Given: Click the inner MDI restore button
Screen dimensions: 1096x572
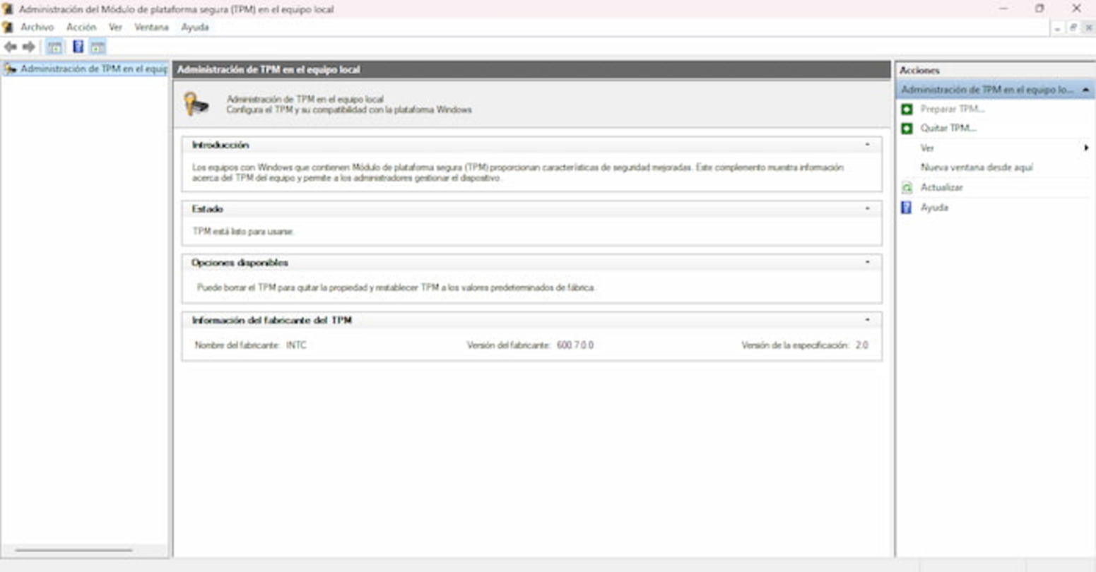Looking at the screenshot, I should coord(1073,28).
